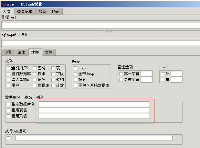Toggle the 是否是DBA checkbox
This screenshot has width=200, height=148.
[8, 80]
